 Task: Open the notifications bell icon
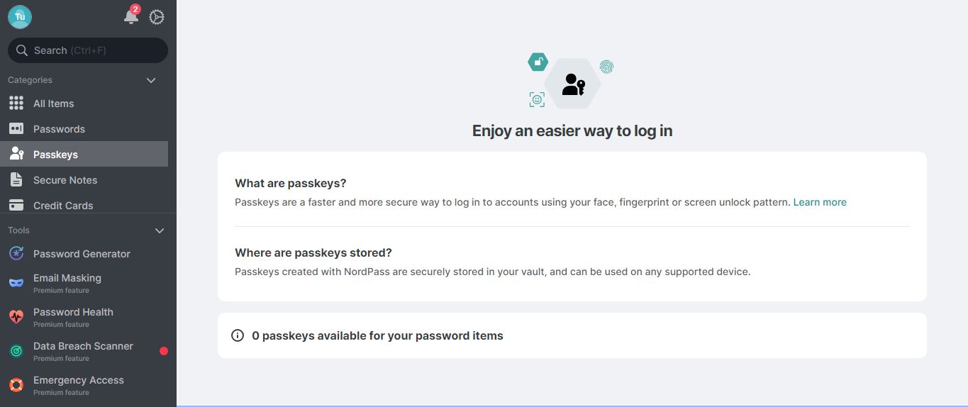(x=131, y=16)
